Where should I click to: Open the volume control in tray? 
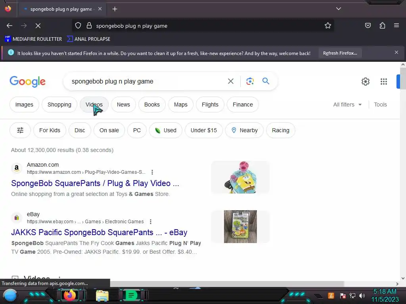pos(362,295)
